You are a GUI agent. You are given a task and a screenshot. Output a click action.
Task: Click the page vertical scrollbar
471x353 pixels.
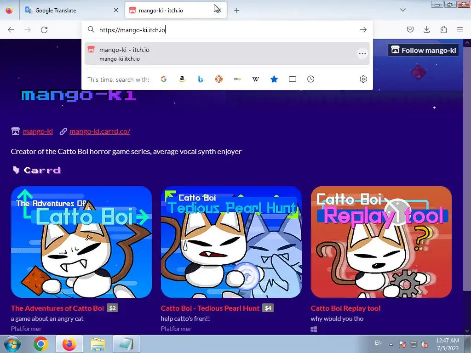click(x=467, y=168)
